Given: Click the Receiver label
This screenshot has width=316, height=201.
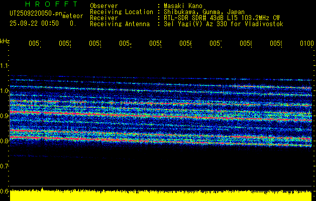Looking at the screenshot, I should pos(104,18).
